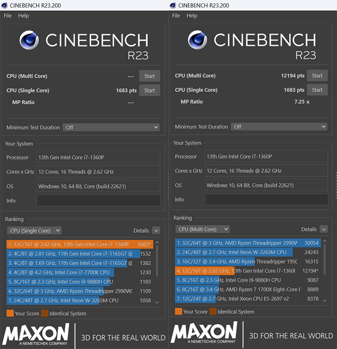Open the Help menu in right window
This screenshot has height=349, width=337.
point(192,15)
